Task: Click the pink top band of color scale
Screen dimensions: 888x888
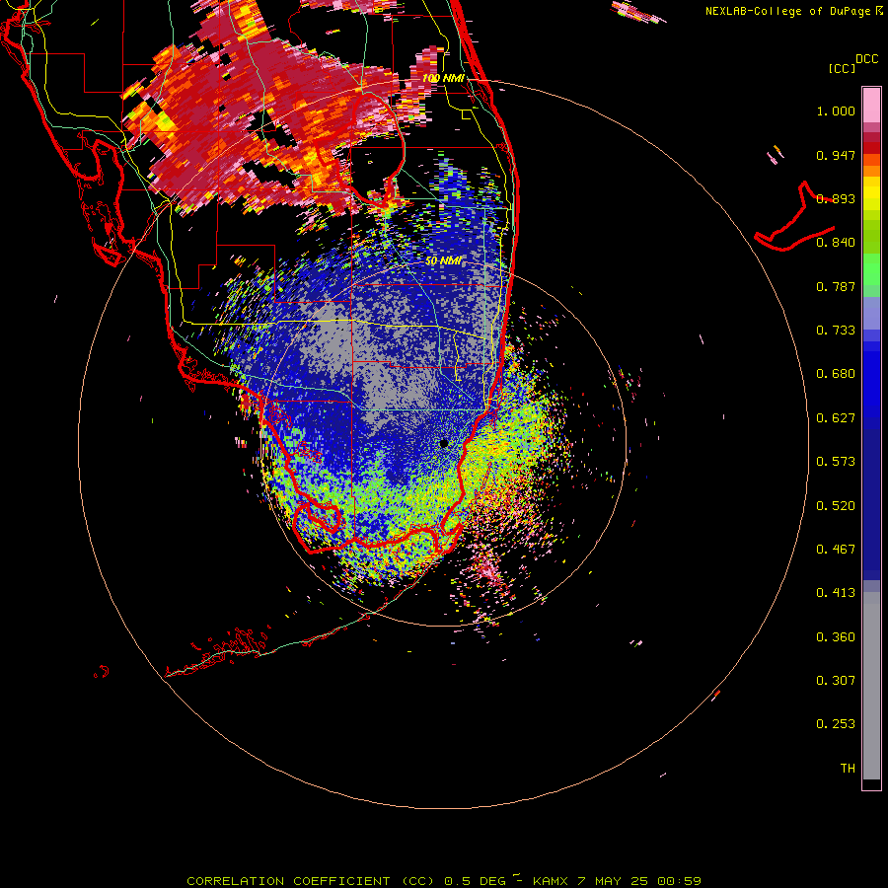Action: pos(871,106)
